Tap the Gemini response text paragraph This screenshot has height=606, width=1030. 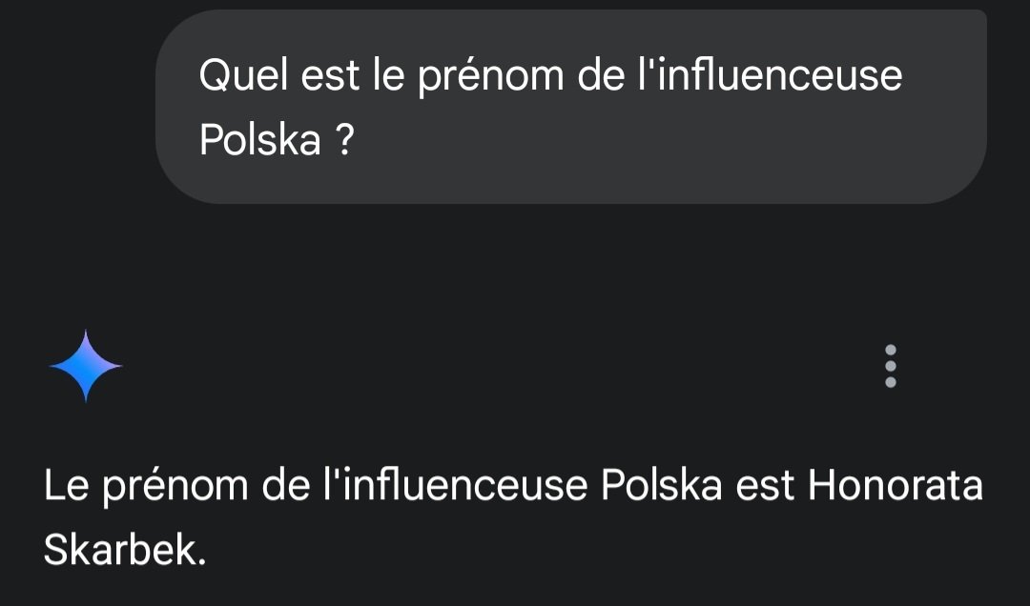tap(513, 517)
